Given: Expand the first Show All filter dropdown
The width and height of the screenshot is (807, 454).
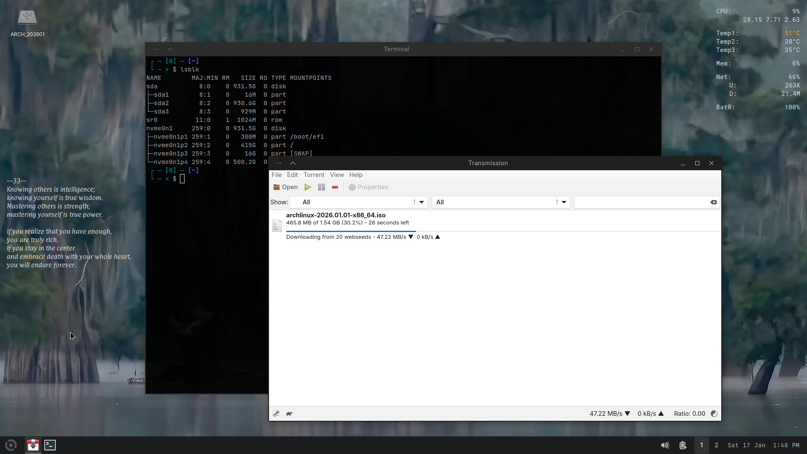Looking at the screenshot, I should pos(359,202).
